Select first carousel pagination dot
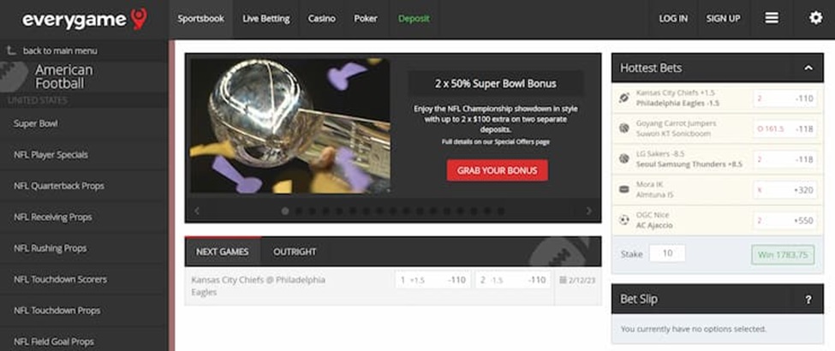Image resolution: width=835 pixels, height=351 pixels. pyautogui.click(x=285, y=211)
